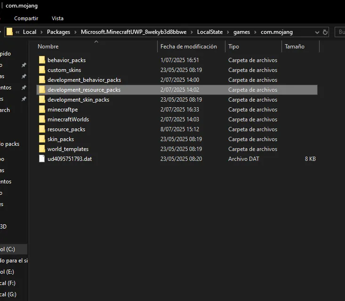Viewport: 345px width, 301px height.
Task: Click the ud4095751793.dat file icon
Action: (x=42, y=159)
